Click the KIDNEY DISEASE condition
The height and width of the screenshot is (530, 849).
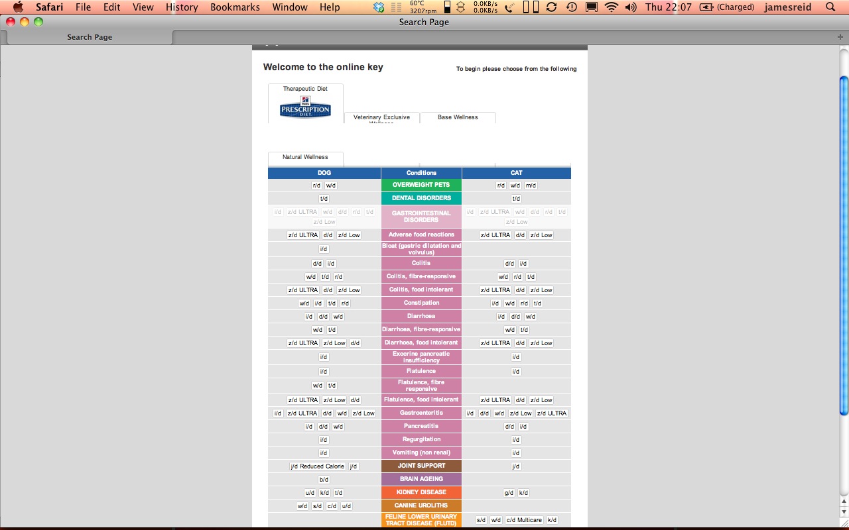click(x=421, y=492)
